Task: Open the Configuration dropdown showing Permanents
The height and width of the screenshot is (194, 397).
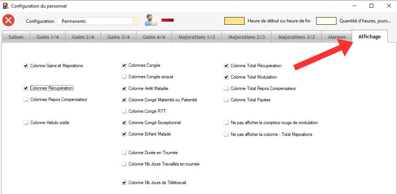Action: click(x=97, y=21)
